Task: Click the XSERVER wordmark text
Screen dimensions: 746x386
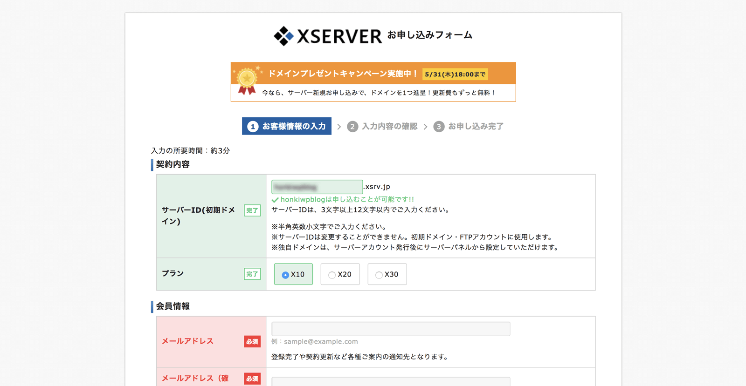Action: coord(339,36)
